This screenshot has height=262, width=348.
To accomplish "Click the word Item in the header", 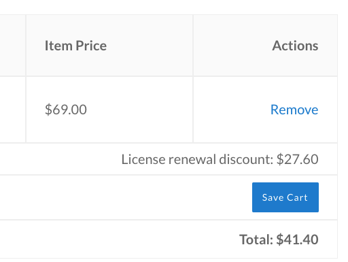I will [58, 46].
